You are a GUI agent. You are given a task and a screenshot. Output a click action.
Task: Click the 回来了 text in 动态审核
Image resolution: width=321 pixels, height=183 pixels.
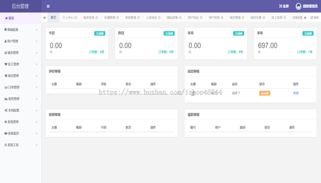coord(236,93)
